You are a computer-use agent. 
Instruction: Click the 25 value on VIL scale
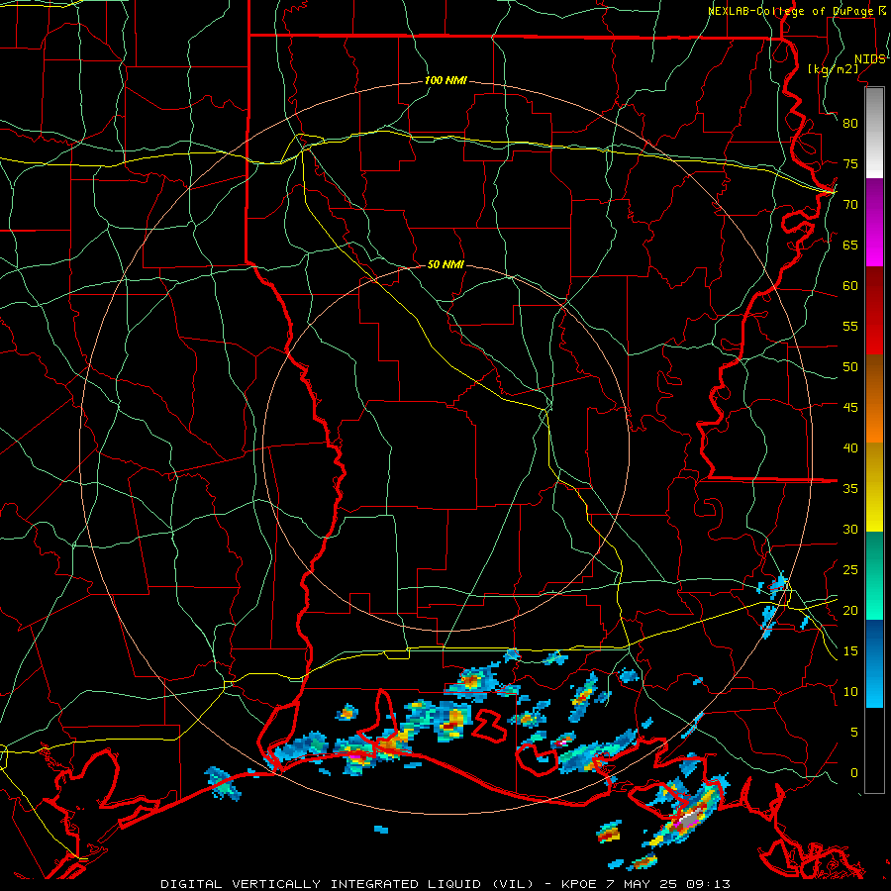tap(850, 570)
